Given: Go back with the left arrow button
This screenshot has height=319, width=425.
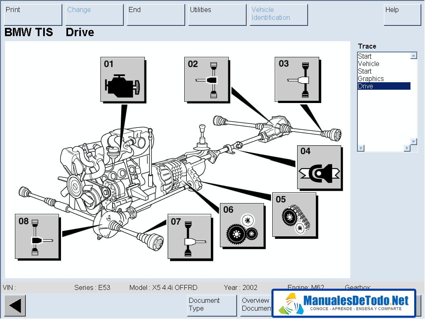Looking at the screenshot, I should click(x=15, y=306).
